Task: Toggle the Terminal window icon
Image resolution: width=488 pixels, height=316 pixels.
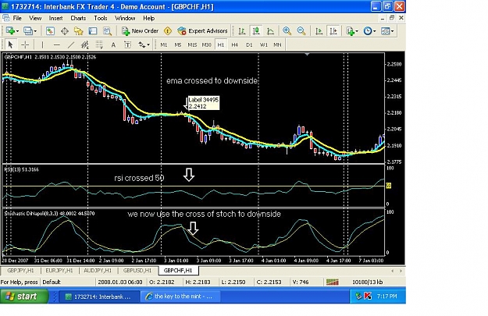Action: (x=93, y=30)
